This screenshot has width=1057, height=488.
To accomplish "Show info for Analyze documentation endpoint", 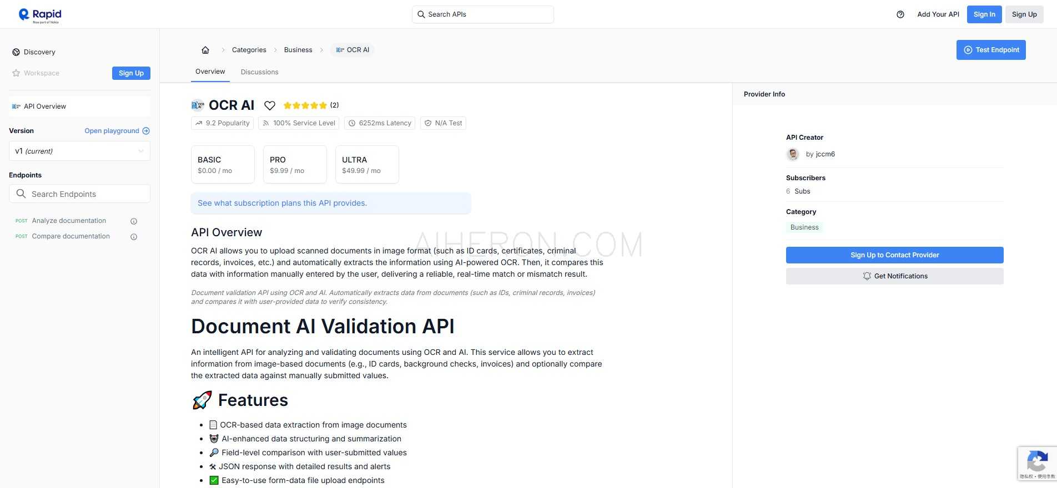I will 134,221.
